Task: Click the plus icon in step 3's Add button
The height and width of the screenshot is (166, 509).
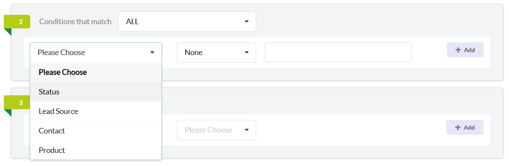Action: pos(458,127)
